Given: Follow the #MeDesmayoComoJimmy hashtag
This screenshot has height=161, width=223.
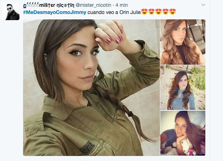Looking at the screenshot, I should 55,12.
